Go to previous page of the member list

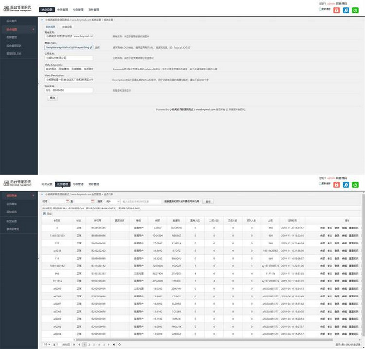click(79, 344)
